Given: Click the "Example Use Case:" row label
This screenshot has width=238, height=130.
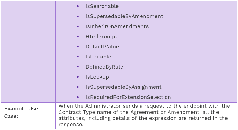Looking at the screenshot, I should click(x=21, y=112).
